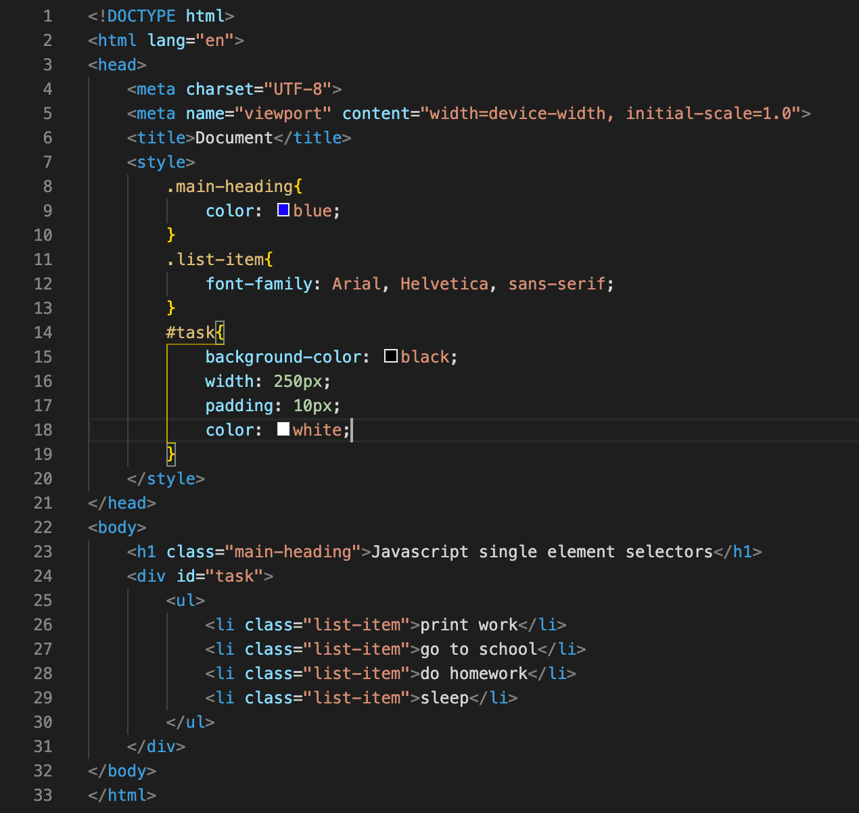The width and height of the screenshot is (859, 813).
Task: Click line number 23 in the gutter
Action: pyautogui.click(x=43, y=551)
